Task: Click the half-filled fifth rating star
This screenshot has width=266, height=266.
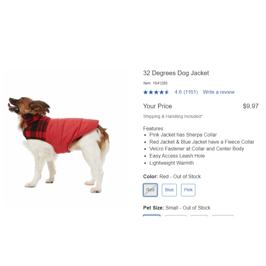Action: click(x=167, y=92)
